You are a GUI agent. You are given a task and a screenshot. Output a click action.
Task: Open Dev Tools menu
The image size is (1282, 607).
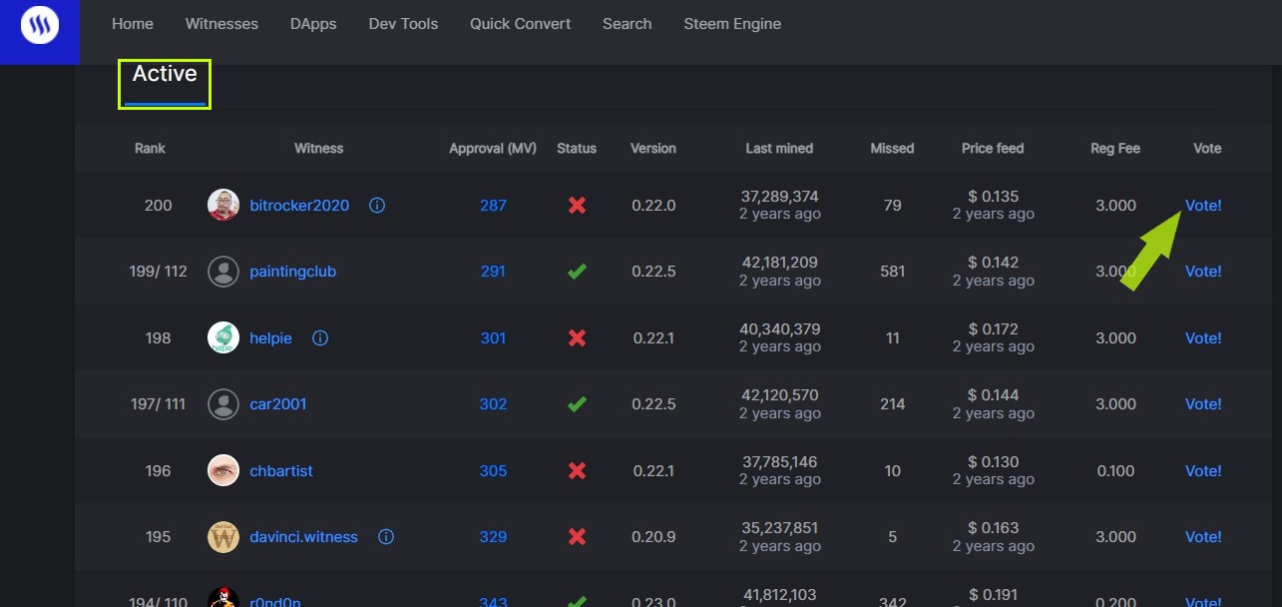[403, 24]
